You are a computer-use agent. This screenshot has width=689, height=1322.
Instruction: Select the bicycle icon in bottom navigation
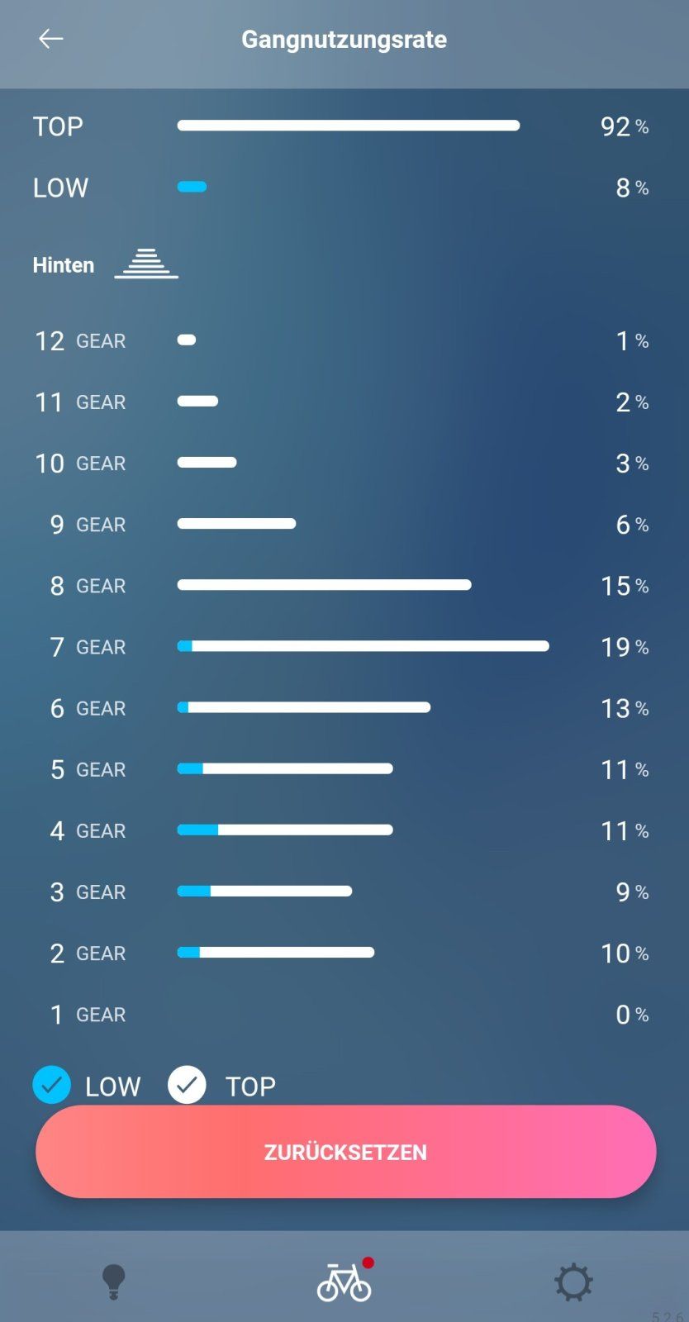(344, 1282)
